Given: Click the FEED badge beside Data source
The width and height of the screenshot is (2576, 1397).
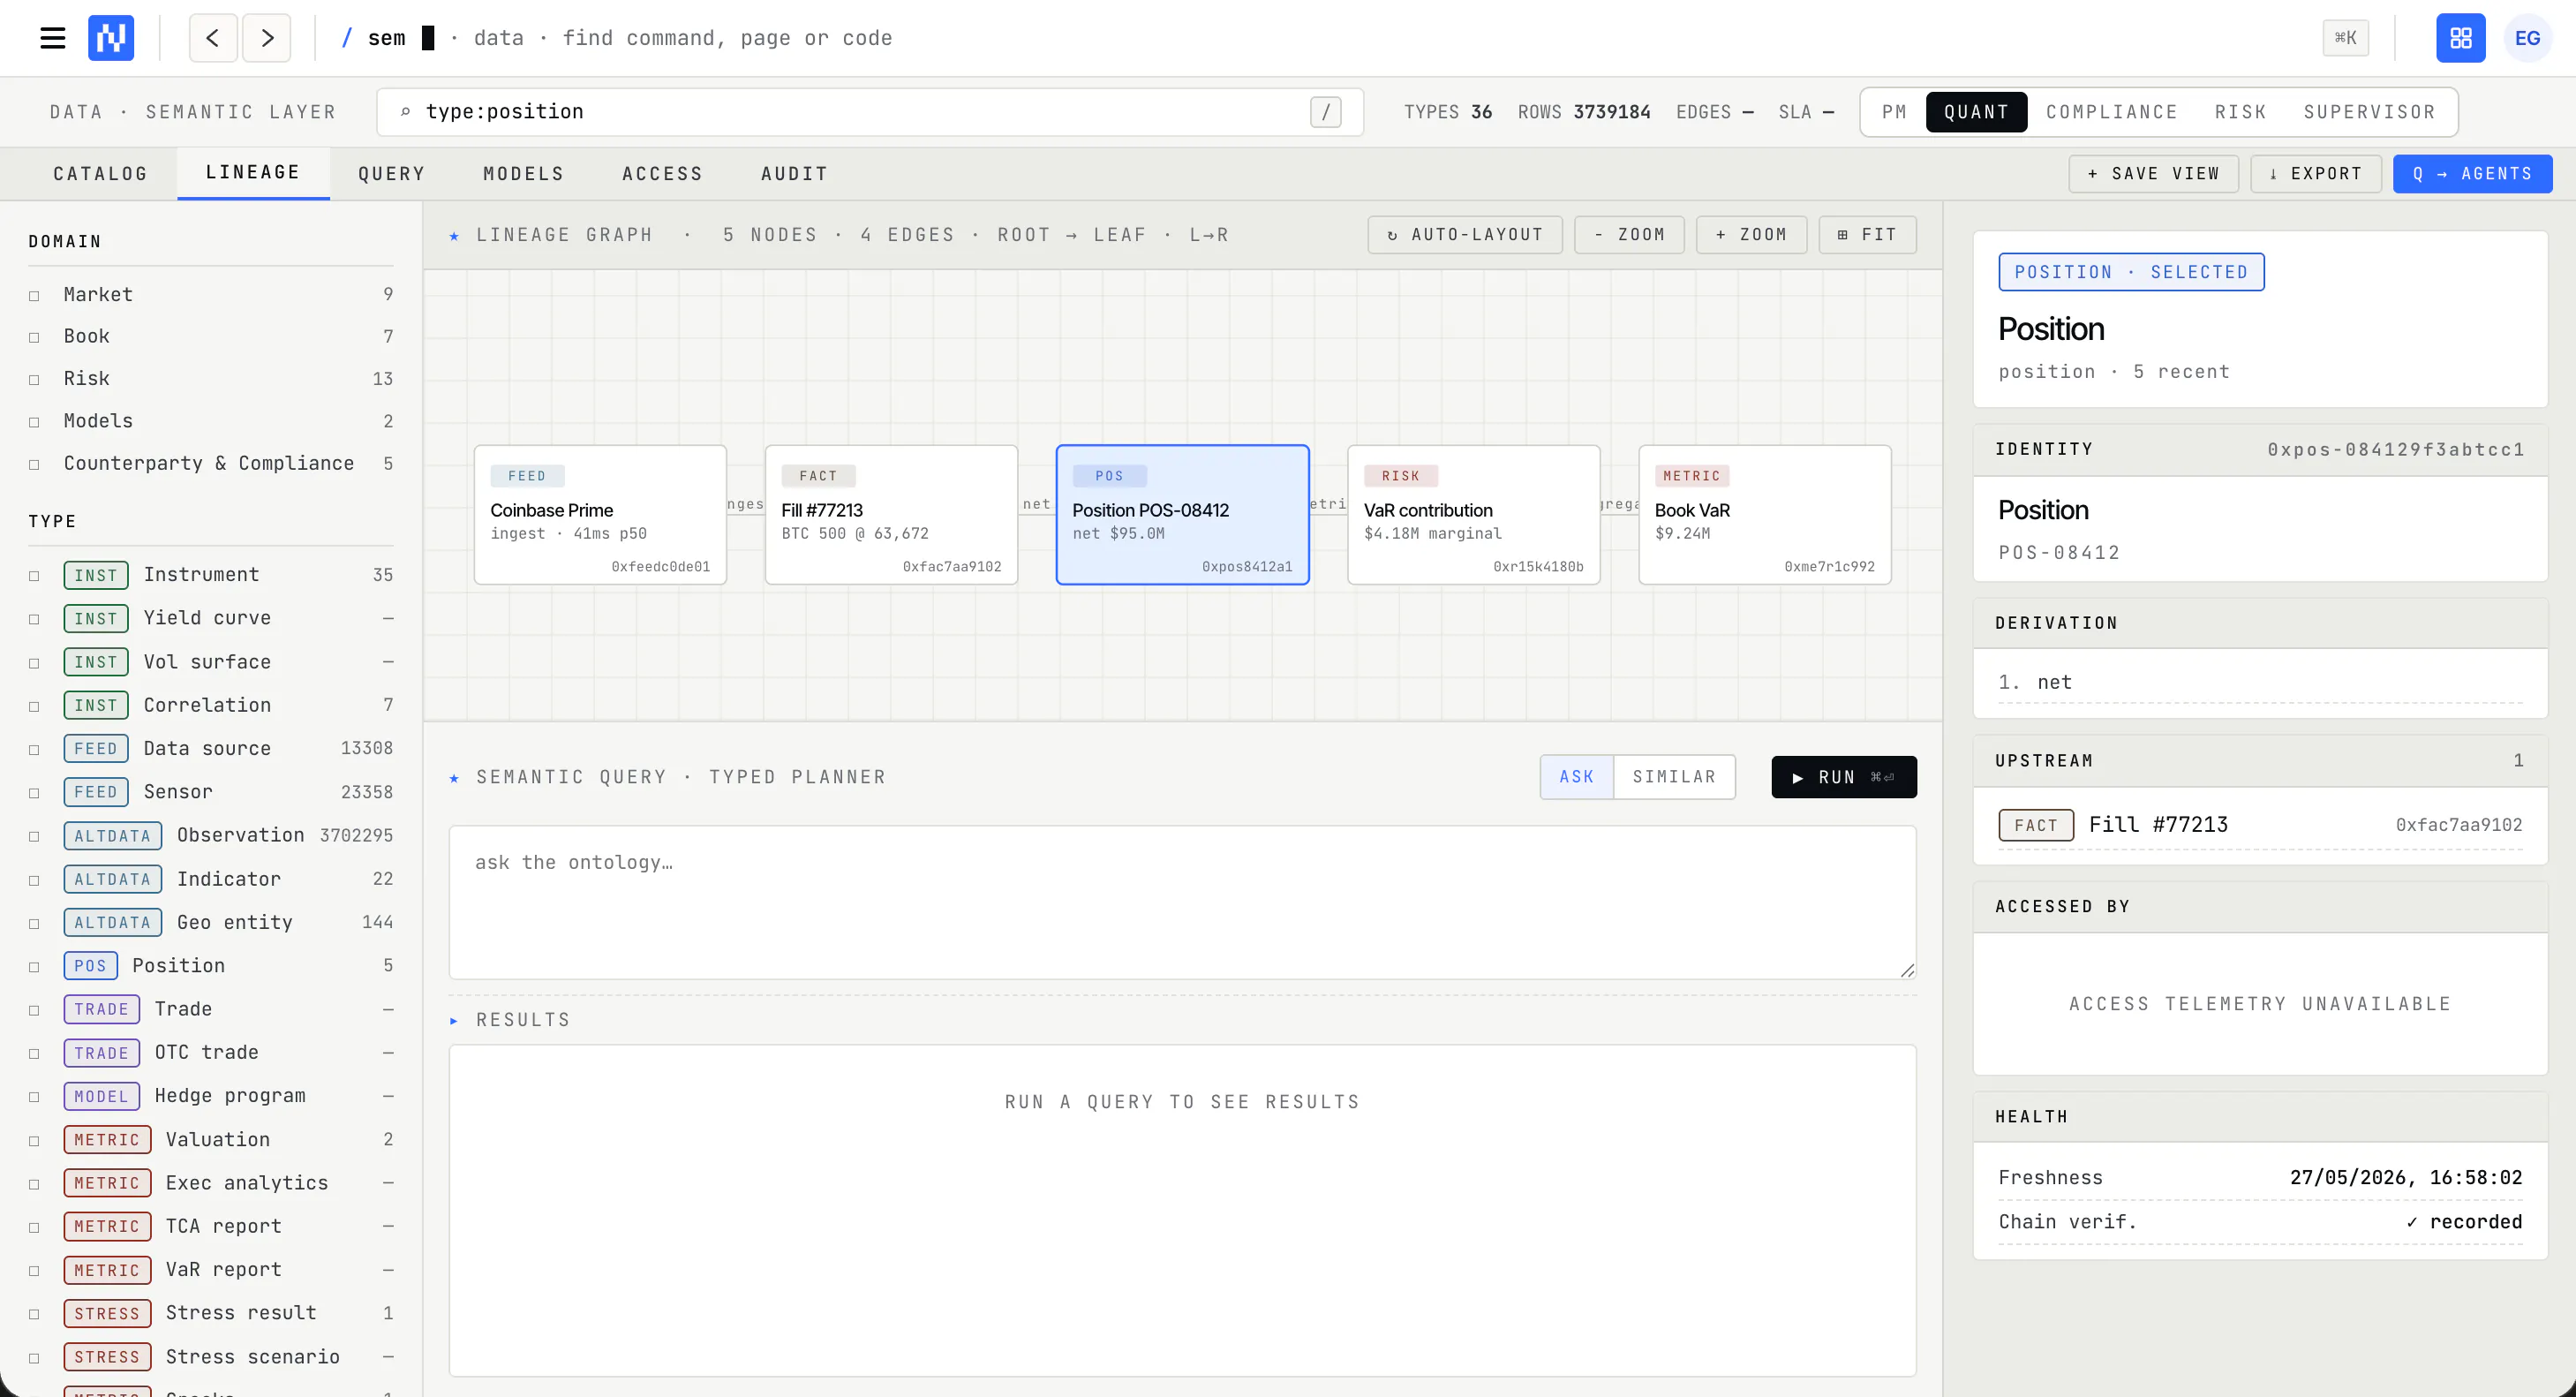Looking at the screenshot, I should [96, 748].
